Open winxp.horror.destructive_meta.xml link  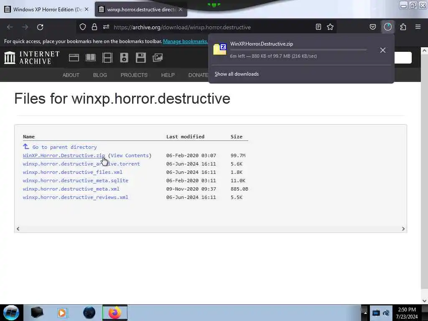(71, 189)
